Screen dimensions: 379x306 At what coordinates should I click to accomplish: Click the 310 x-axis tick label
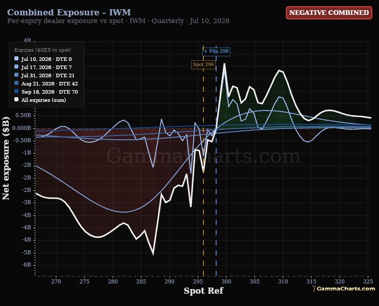pyautogui.click(x=283, y=281)
